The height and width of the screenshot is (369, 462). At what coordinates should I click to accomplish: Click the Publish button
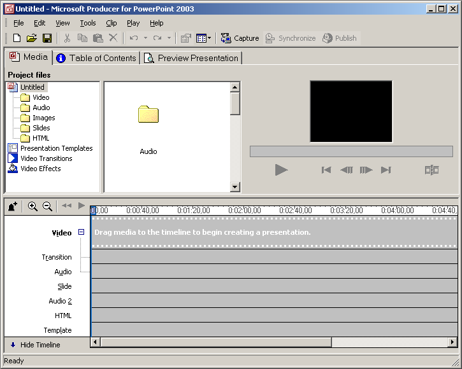coord(340,38)
